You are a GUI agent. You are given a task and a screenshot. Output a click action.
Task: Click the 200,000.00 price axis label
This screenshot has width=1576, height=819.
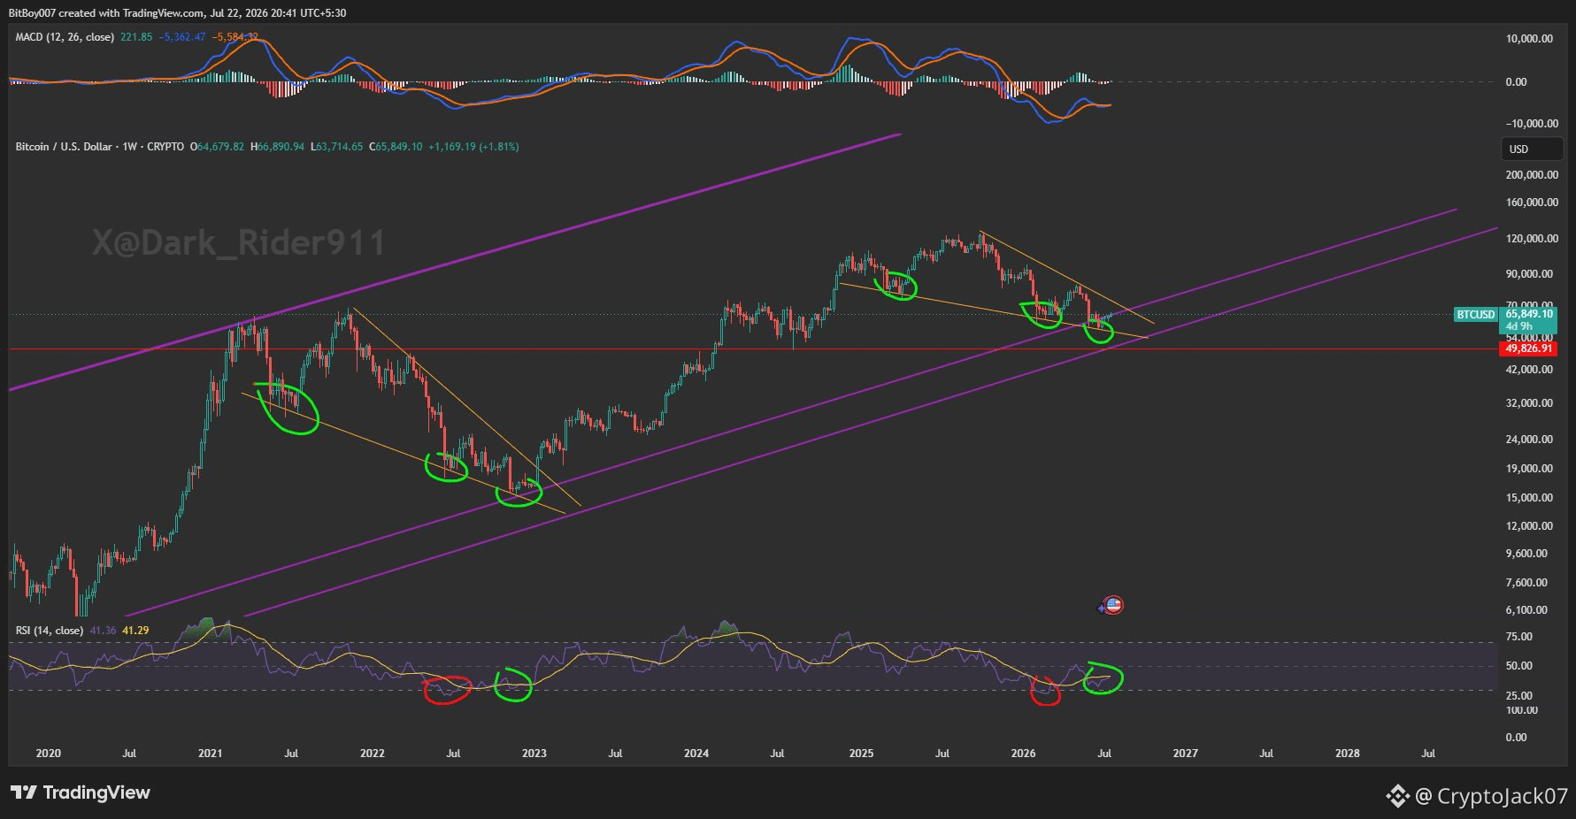click(x=1531, y=175)
